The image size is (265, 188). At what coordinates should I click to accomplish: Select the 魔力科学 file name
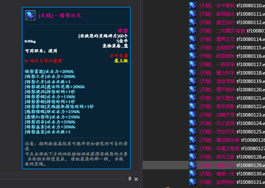[x=251, y=73]
